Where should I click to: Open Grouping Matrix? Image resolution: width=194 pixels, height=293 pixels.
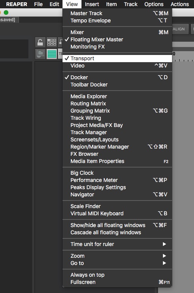coord(117,111)
